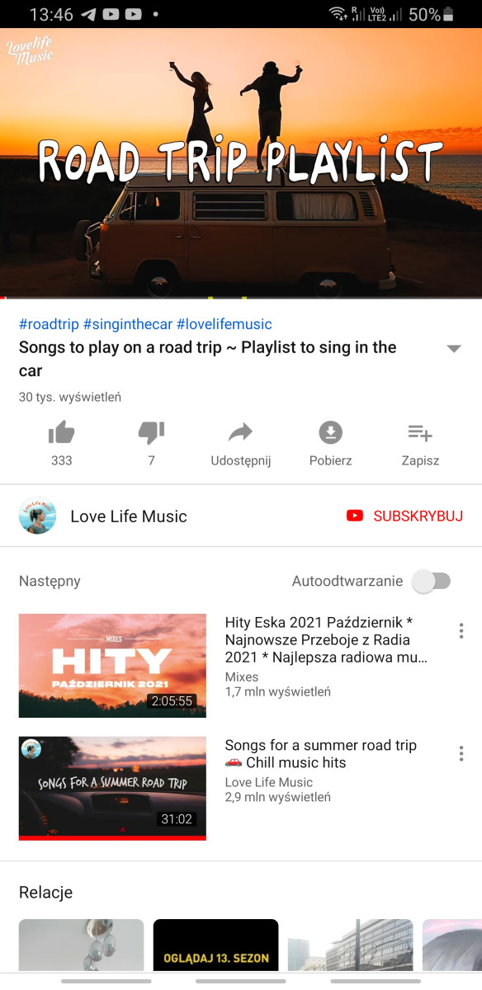Open the #lovelifemusic hashtag
The width and height of the screenshot is (482, 990).
coord(224,324)
